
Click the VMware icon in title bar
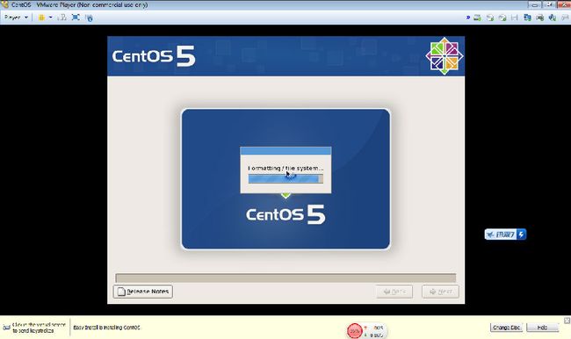point(4,4)
